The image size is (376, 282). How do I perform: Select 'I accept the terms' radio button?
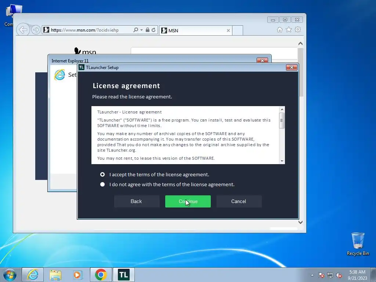click(x=102, y=174)
